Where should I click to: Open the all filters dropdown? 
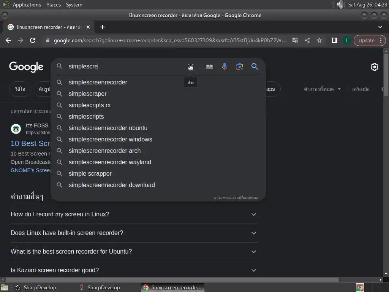tap(322, 89)
